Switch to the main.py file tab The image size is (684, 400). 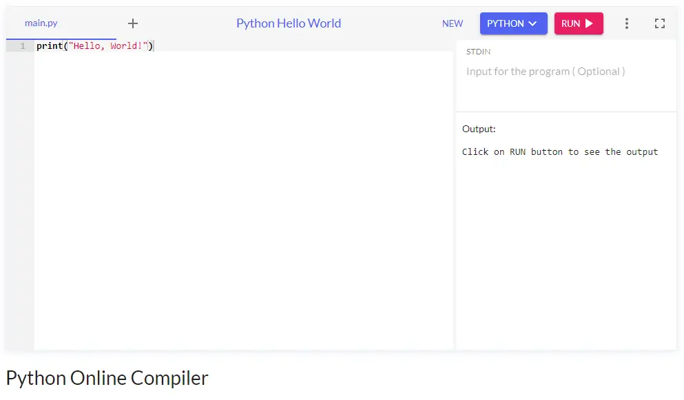coord(41,23)
